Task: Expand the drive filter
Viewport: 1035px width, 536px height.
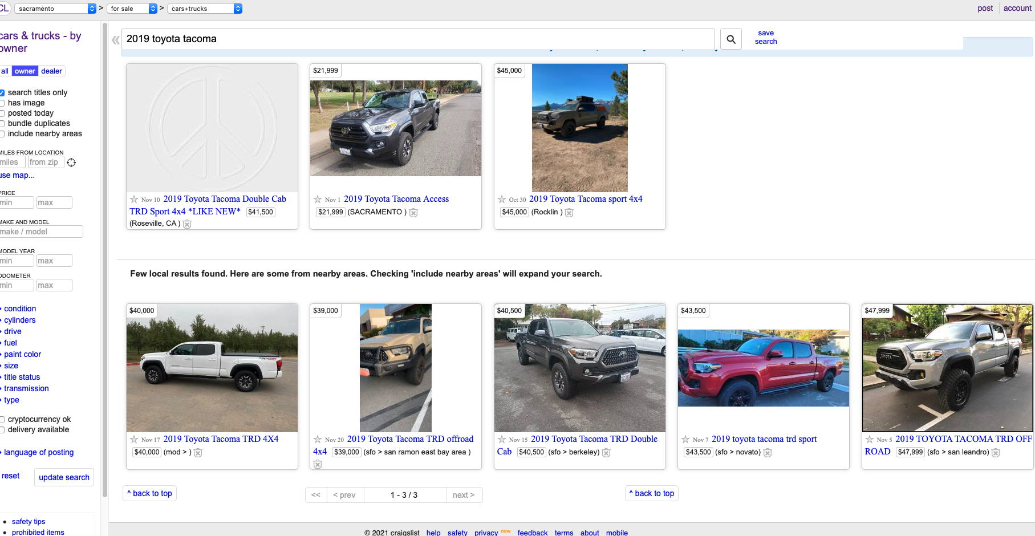Action: click(13, 331)
